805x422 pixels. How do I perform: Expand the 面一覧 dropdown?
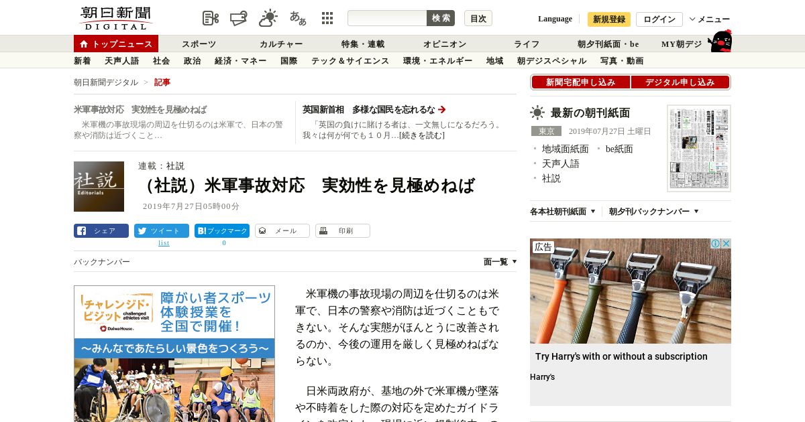[x=500, y=262]
